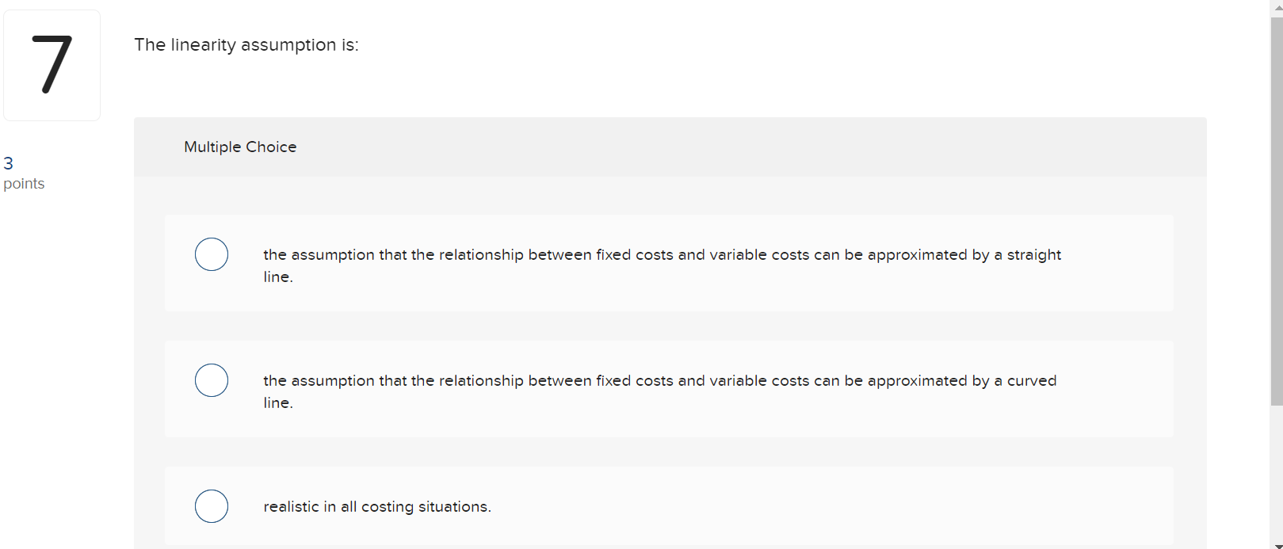Click the 'Multiple Choice' header
The height and width of the screenshot is (549, 1283).
240,147
